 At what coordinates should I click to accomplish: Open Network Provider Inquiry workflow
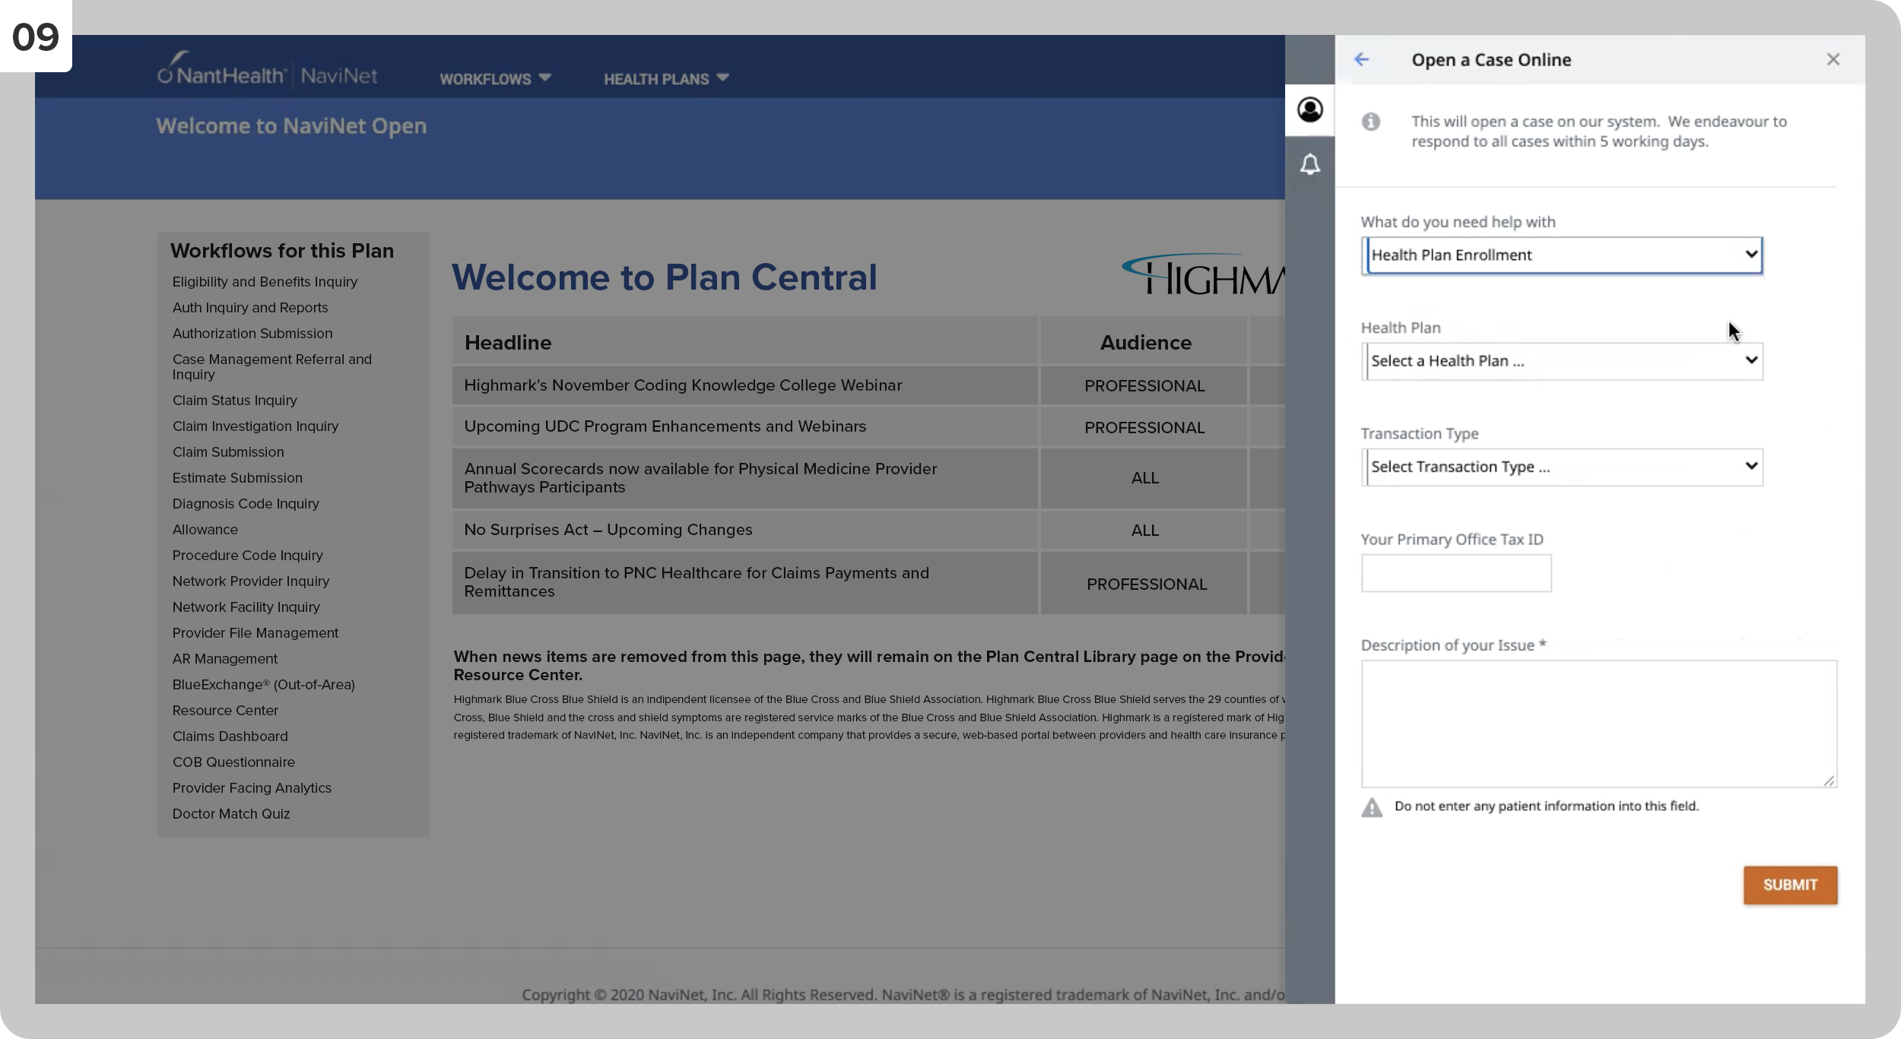point(251,581)
